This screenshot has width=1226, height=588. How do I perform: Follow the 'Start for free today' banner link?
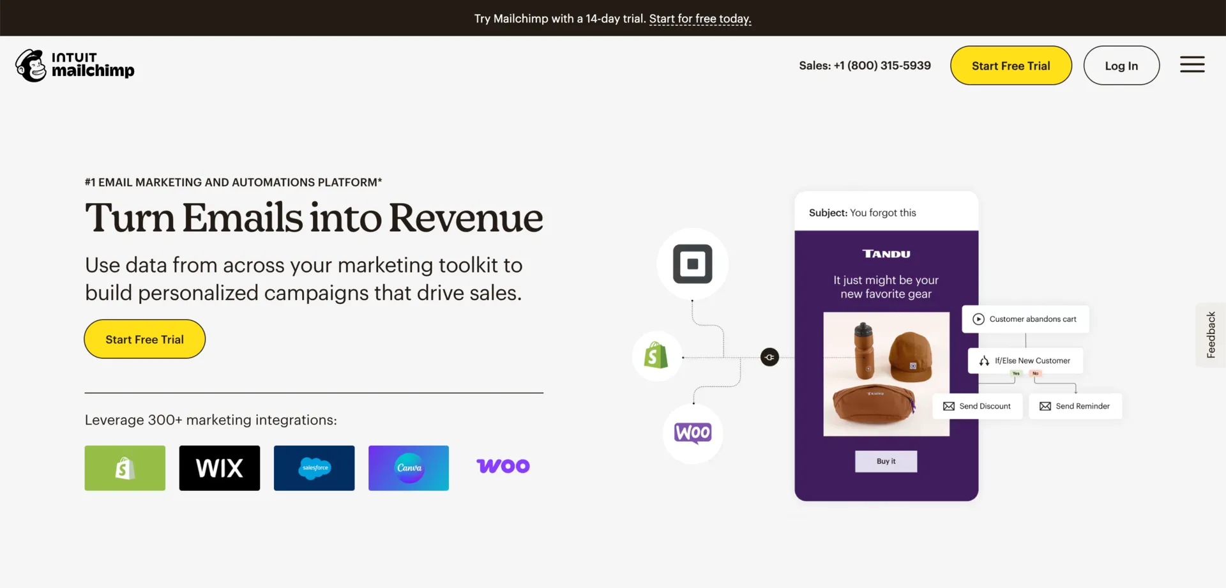coord(700,19)
